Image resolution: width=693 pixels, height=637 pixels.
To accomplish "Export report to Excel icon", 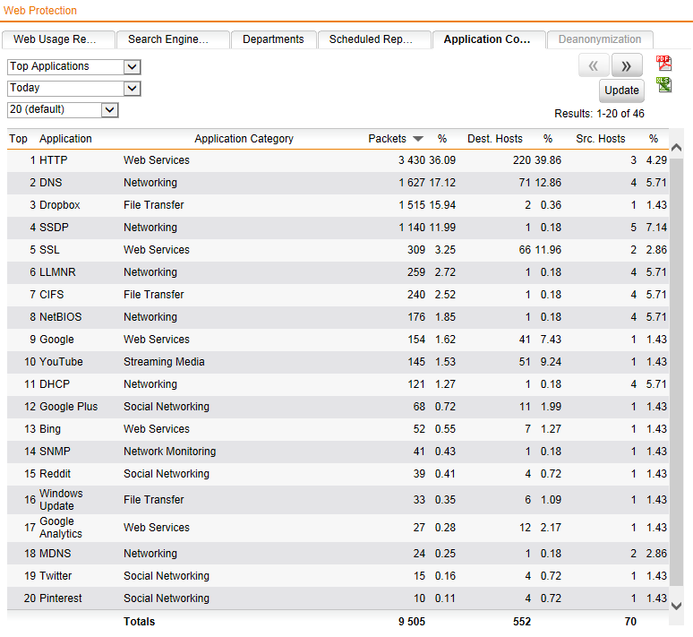I will 663,85.
